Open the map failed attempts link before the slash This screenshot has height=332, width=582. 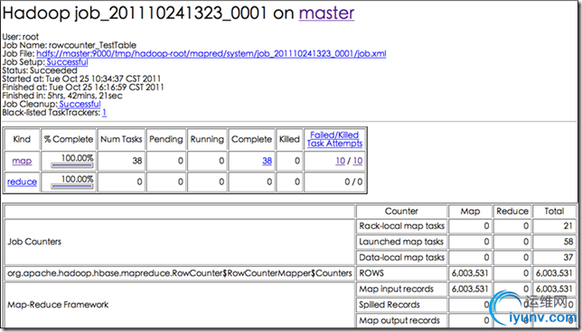coord(341,161)
